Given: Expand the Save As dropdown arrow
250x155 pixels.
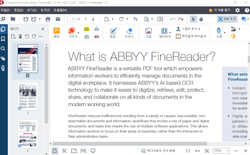Looking at the screenshot, I should [40, 19].
